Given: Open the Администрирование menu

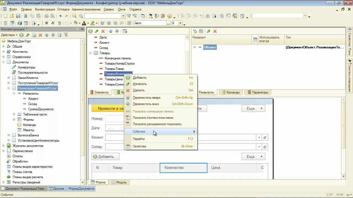Looking at the screenshot, I should [x=86, y=9].
